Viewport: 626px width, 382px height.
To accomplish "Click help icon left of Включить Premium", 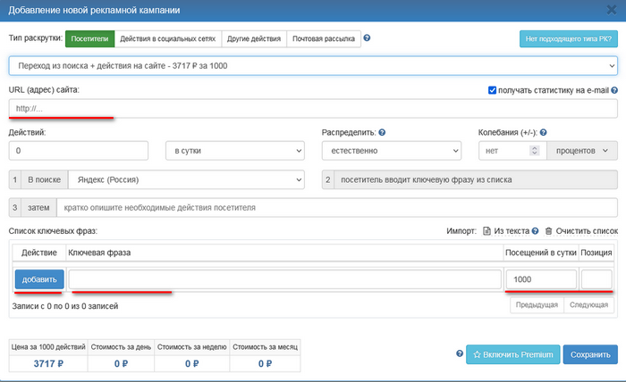I will [460, 354].
